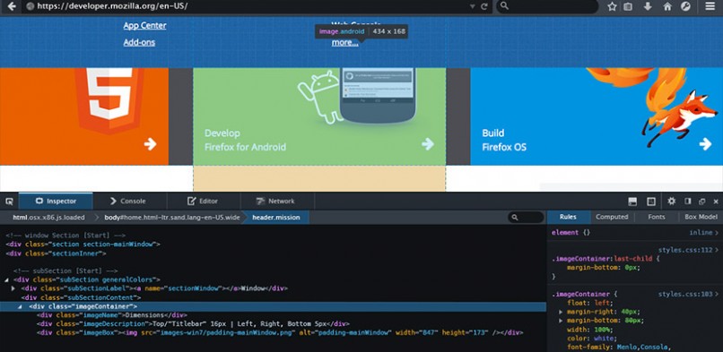Click the .imageContainer:last-child selector
This screenshot has height=352, width=723.
click(601, 259)
